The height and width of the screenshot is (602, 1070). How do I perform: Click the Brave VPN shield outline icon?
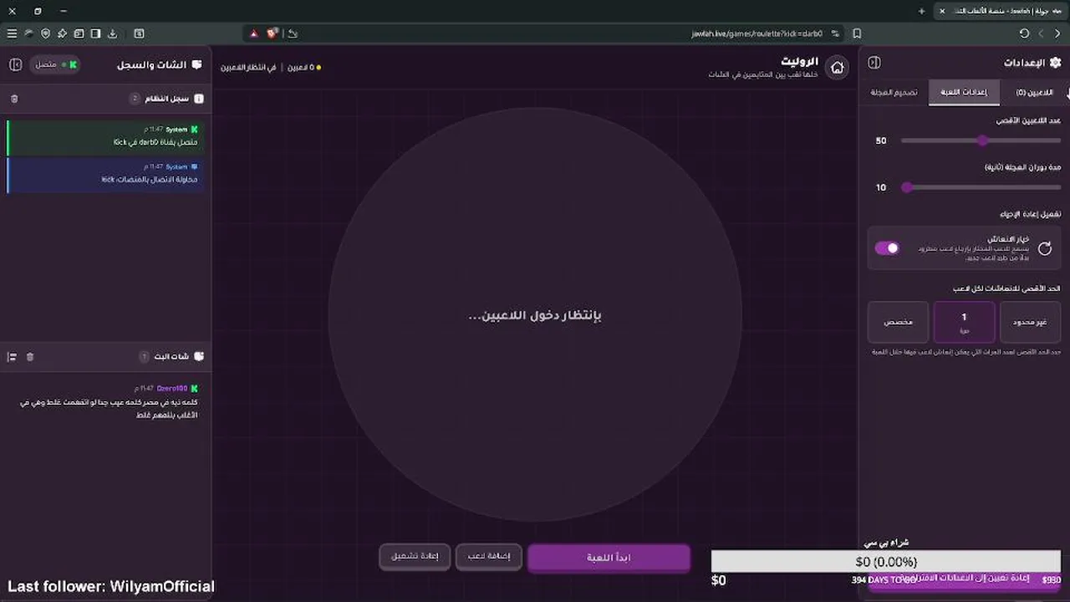pos(45,33)
